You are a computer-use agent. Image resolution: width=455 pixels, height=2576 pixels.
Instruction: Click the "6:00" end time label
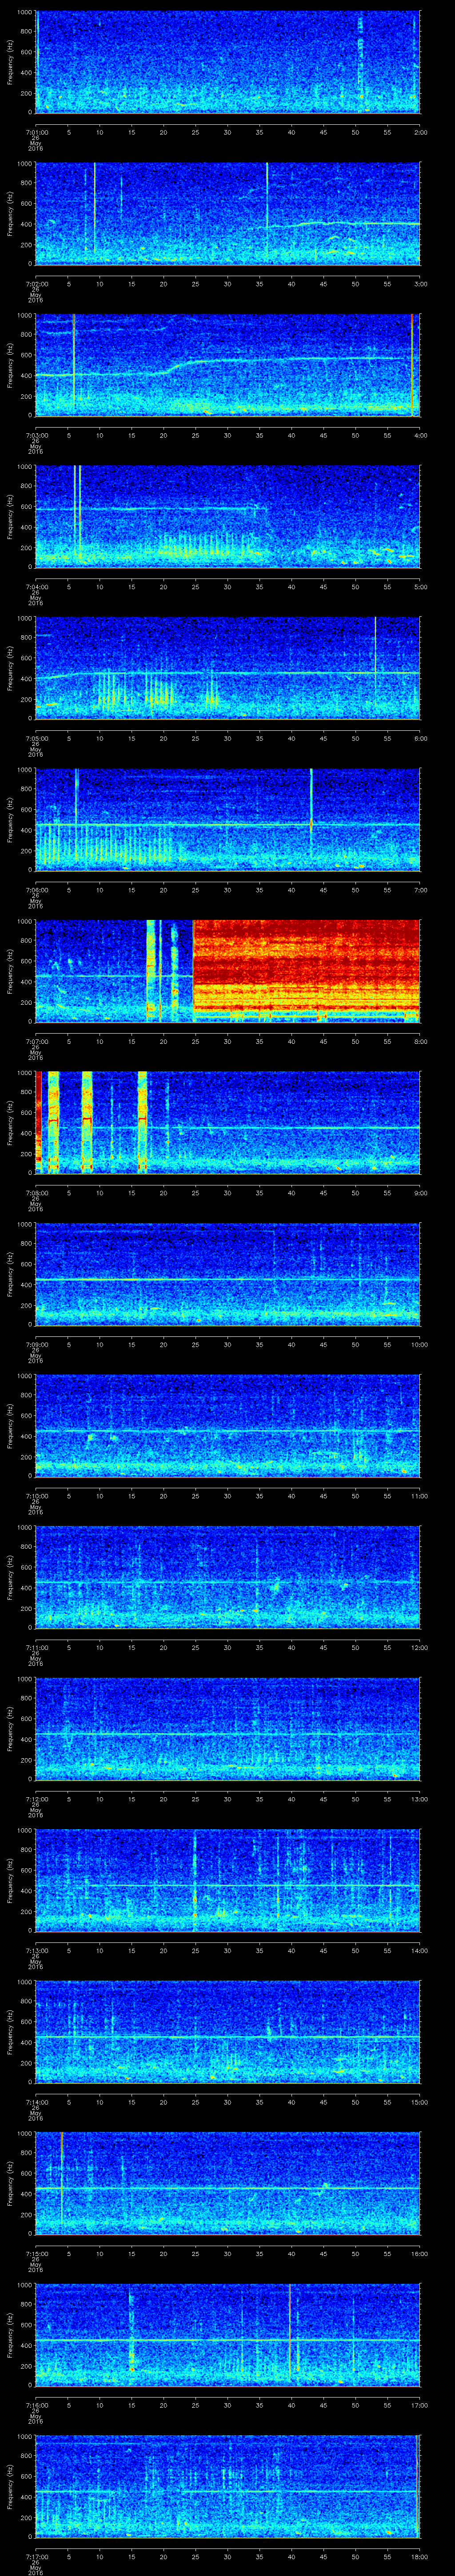[x=420, y=738]
